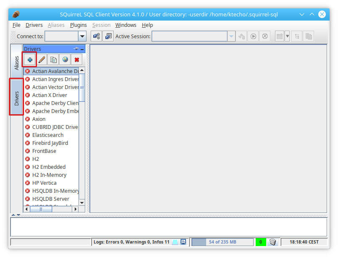The image size is (338, 257).
Task: Click the globe icon in the Drivers toolbar
Action: coord(65,60)
